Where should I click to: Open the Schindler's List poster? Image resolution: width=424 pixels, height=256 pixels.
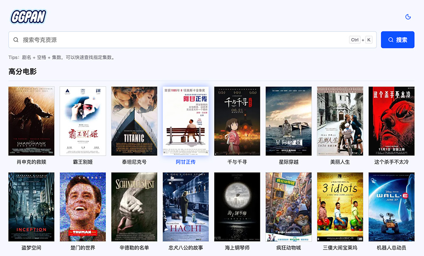click(134, 207)
